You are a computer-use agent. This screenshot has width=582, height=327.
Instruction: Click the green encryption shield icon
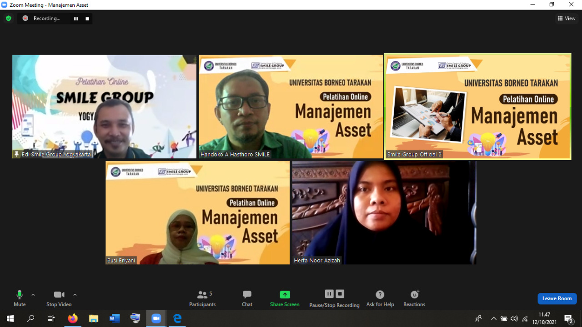[x=8, y=18]
